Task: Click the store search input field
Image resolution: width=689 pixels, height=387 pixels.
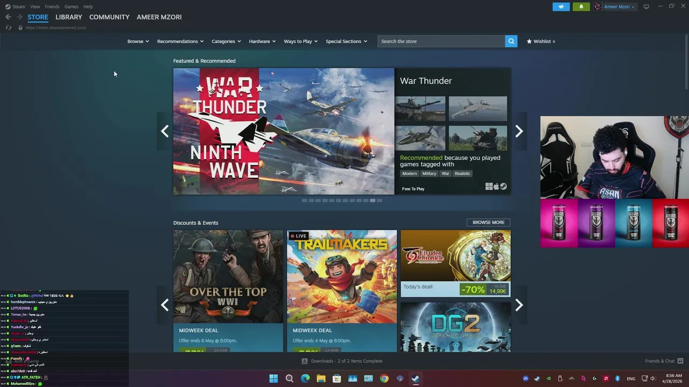Action: 441,41
